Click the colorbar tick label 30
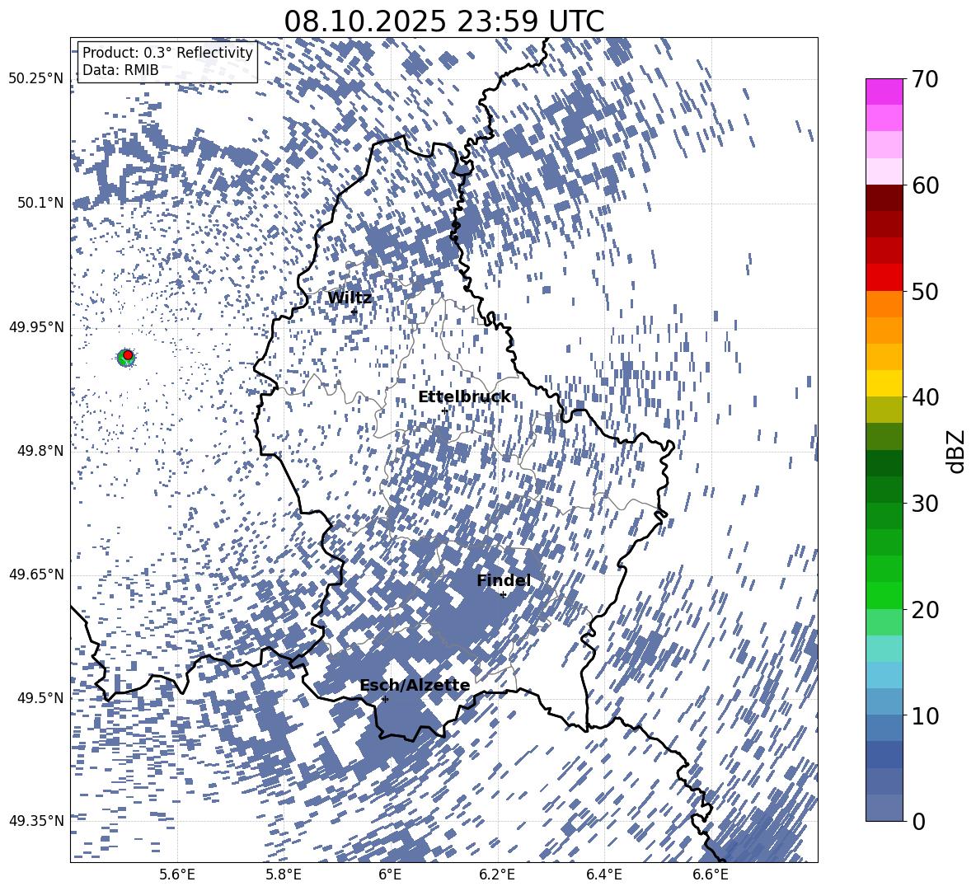The width and height of the screenshot is (976, 891). 926,504
